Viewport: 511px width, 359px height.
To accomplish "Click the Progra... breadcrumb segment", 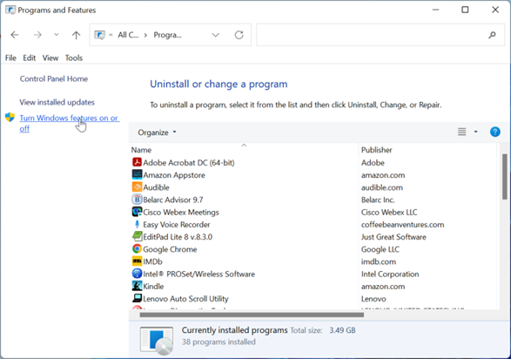I will tap(167, 35).
